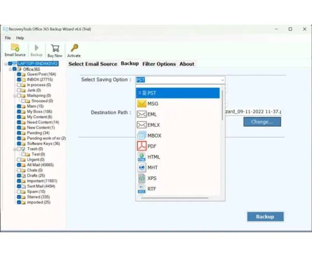The width and height of the screenshot is (312, 258).
Task: Pick the EML envelope icon
Action: (x=142, y=114)
